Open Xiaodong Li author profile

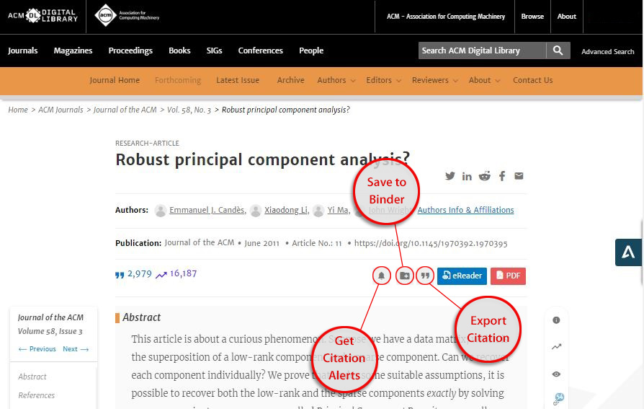click(x=286, y=210)
